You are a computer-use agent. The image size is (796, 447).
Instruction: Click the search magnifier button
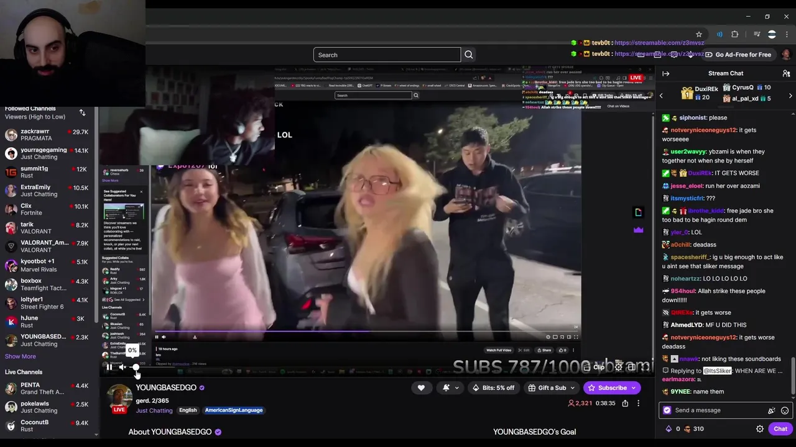(469, 55)
